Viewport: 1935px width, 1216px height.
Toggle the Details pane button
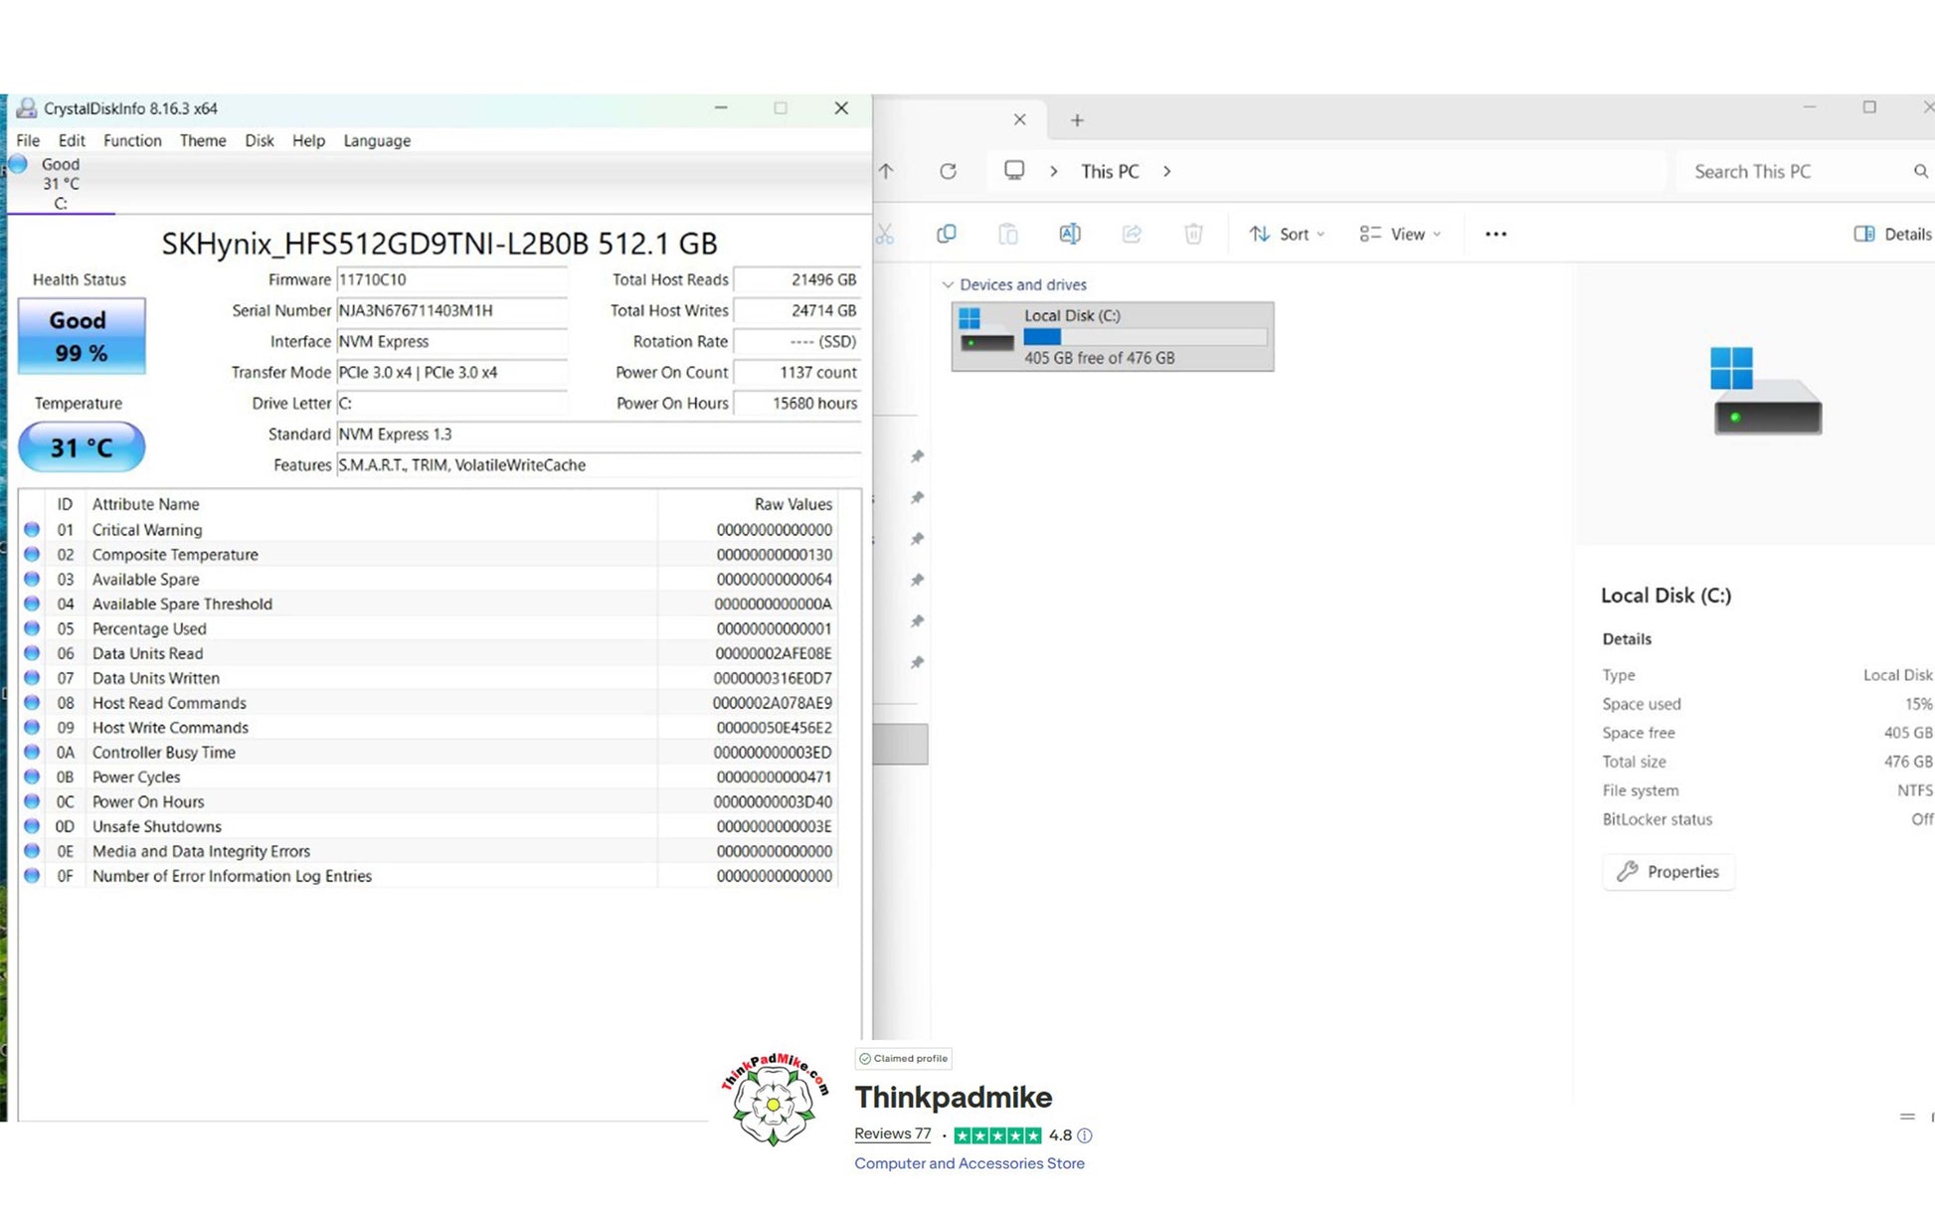(x=1892, y=234)
